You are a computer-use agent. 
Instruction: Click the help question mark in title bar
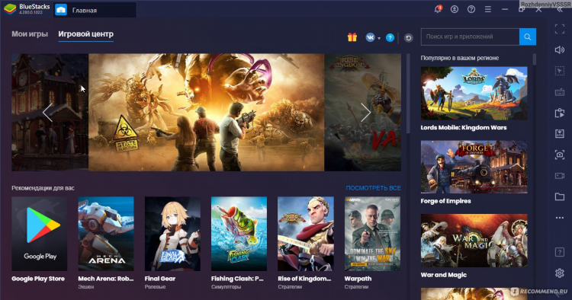click(471, 9)
